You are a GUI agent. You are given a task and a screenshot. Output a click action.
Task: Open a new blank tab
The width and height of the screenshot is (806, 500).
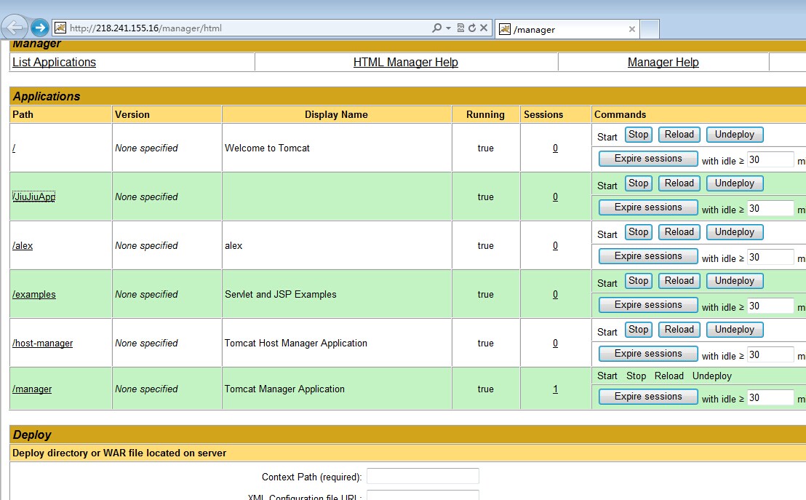tap(650, 29)
